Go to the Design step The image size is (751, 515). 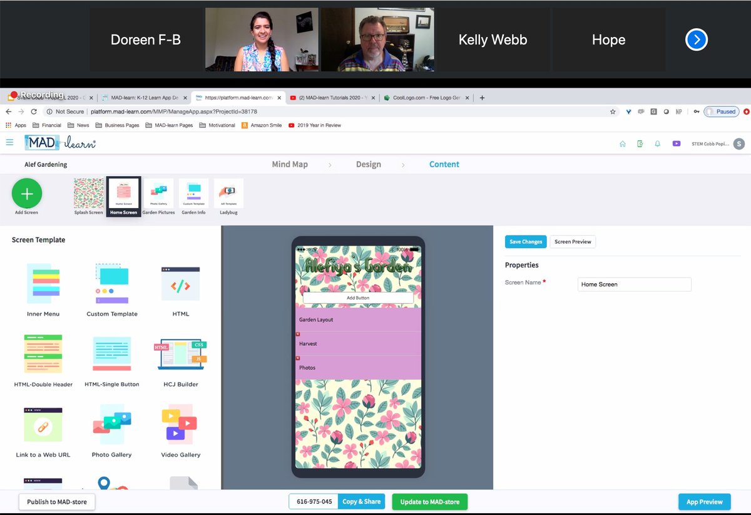coord(369,164)
